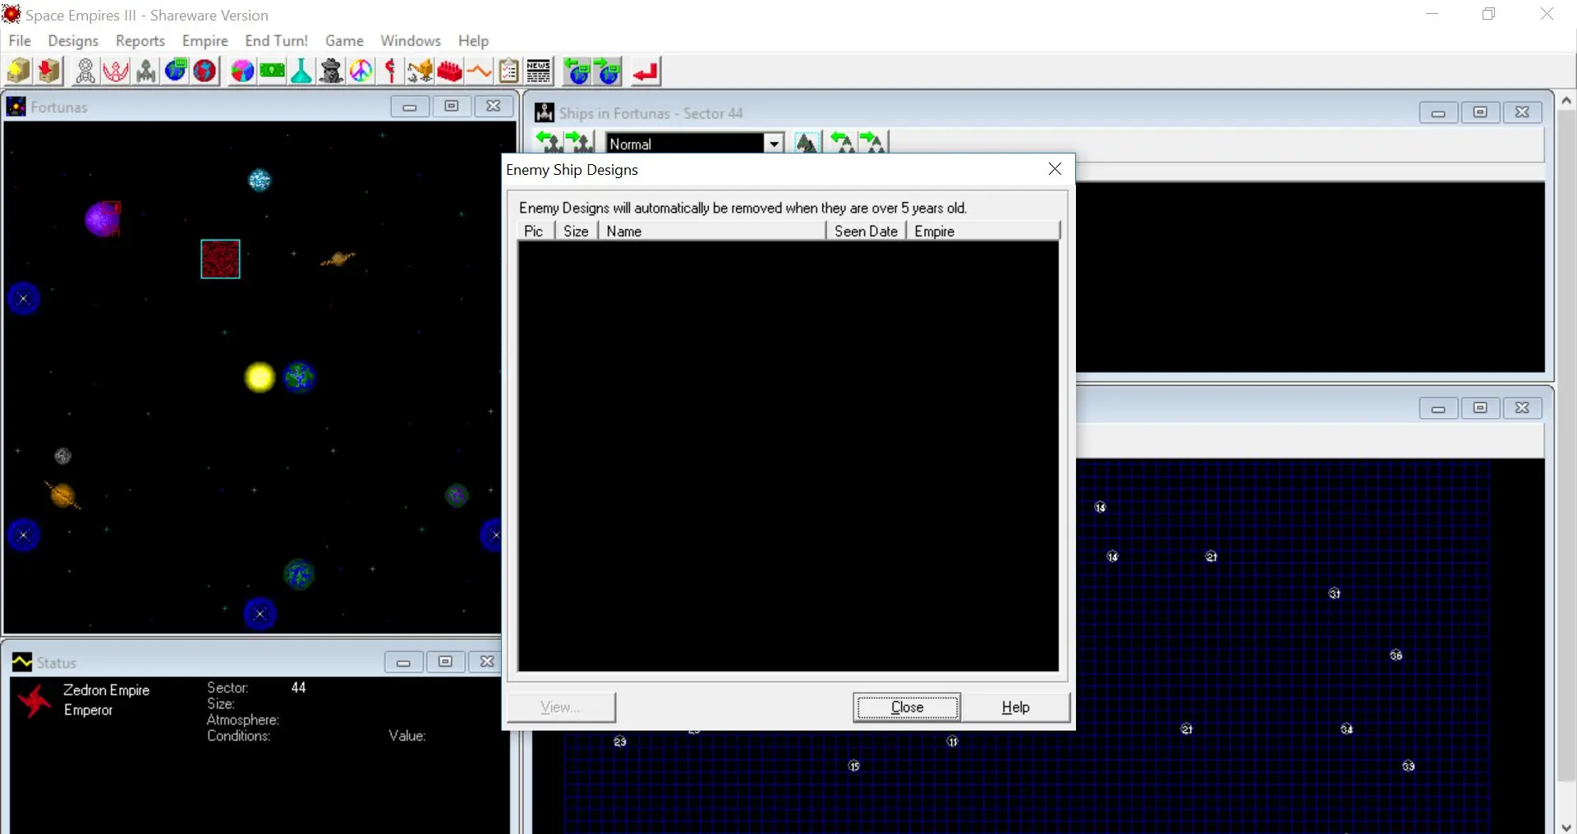Click the Pic column header
Screen dimensions: 1577x834
click(534, 231)
